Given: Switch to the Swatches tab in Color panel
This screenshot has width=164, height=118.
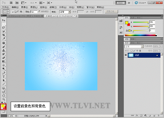Looking at the screenshot, I should 133,18.
